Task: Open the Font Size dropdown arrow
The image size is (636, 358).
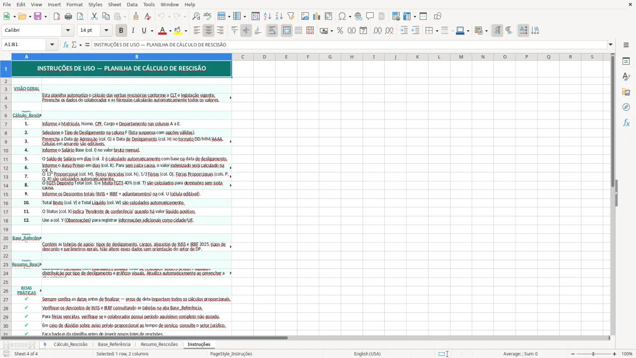Action: (x=106, y=31)
